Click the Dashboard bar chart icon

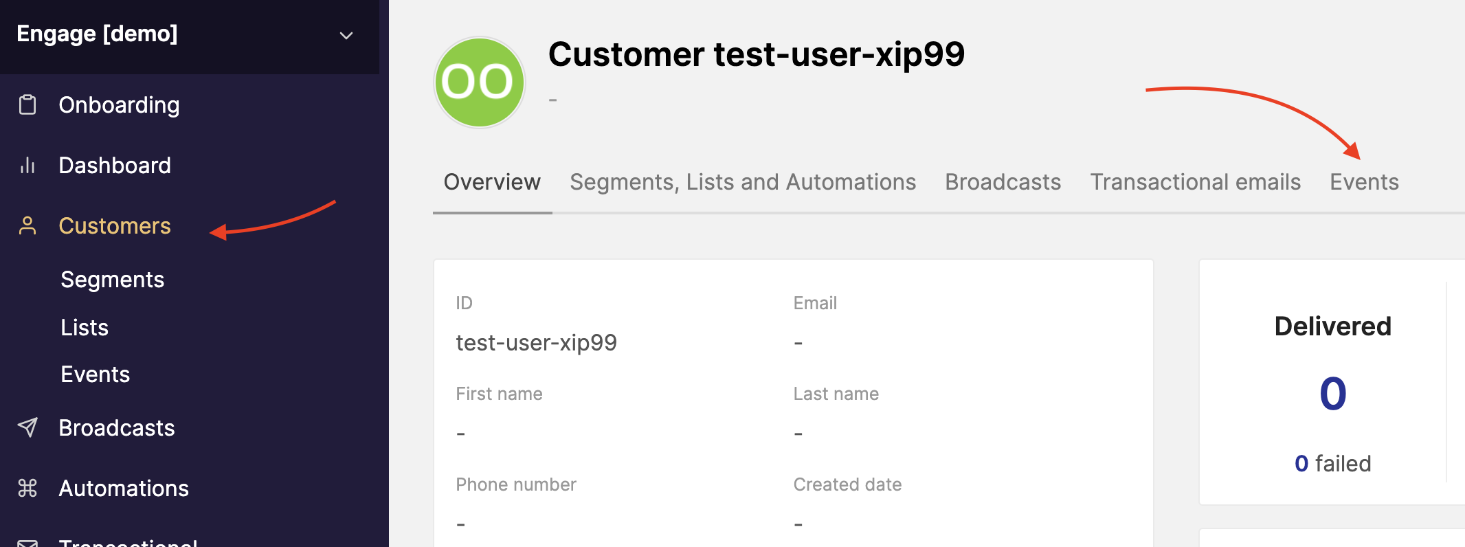pyautogui.click(x=27, y=166)
